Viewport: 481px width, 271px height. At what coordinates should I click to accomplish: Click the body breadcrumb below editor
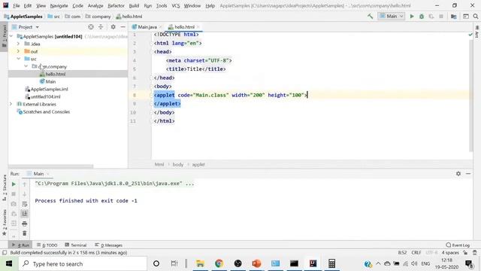pyautogui.click(x=178, y=165)
